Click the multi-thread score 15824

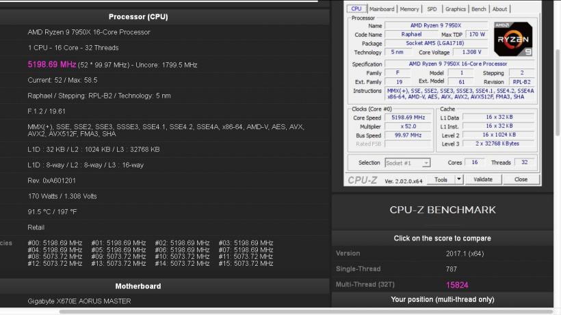coord(457,285)
